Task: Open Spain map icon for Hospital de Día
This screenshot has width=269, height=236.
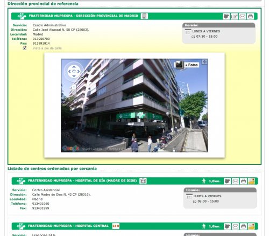Action: pyautogui.click(x=227, y=181)
